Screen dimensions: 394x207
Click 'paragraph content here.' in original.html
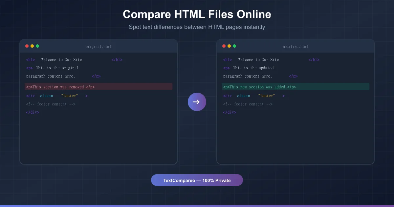51,76
